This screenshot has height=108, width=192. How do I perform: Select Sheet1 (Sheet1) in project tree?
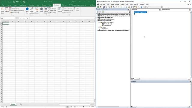(x=108, y=24)
